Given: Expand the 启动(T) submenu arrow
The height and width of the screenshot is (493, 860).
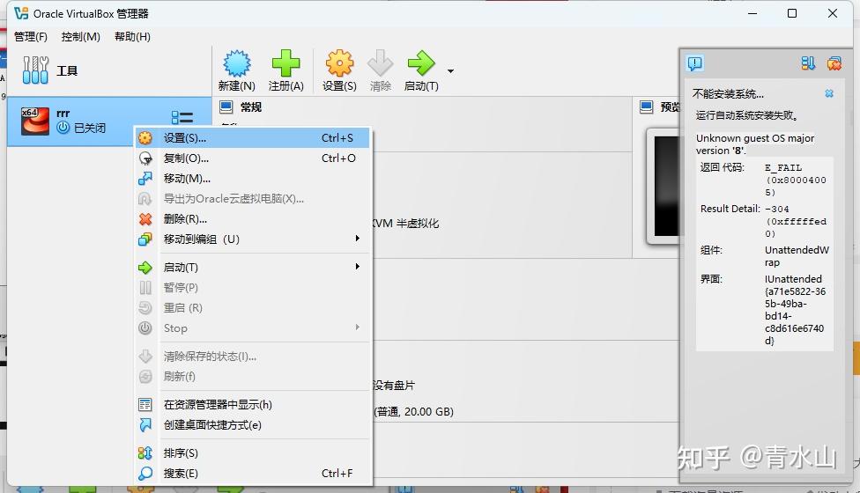Looking at the screenshot, I should tap(358, 266).
